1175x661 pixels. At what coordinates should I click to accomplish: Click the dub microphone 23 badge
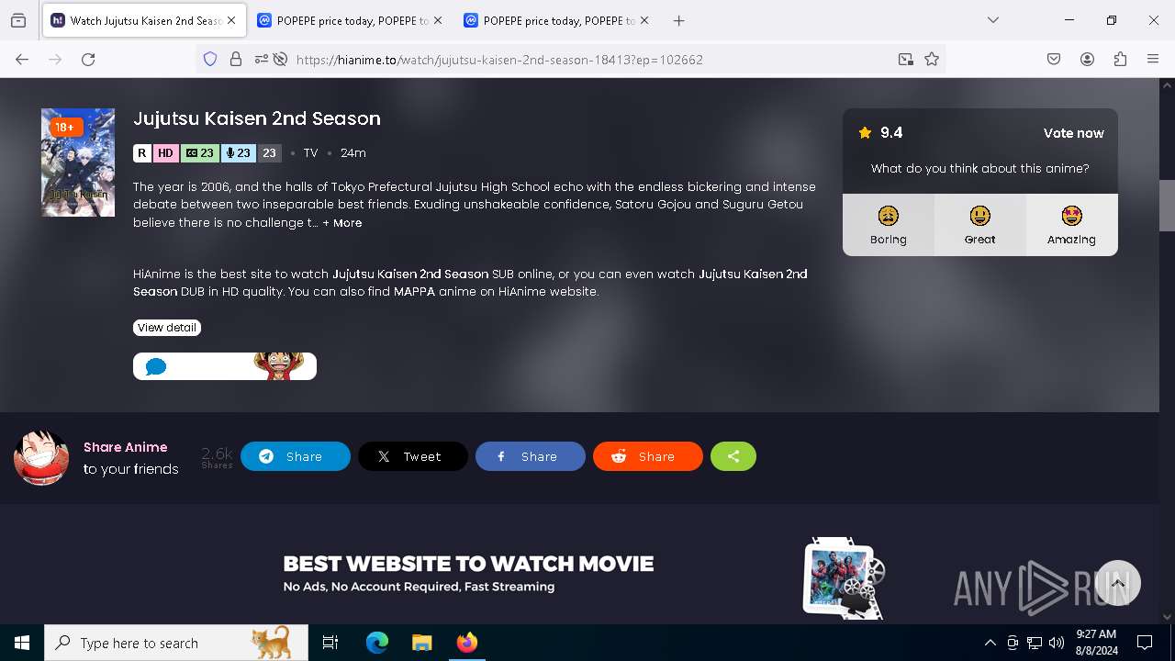(x=238, y=153)
